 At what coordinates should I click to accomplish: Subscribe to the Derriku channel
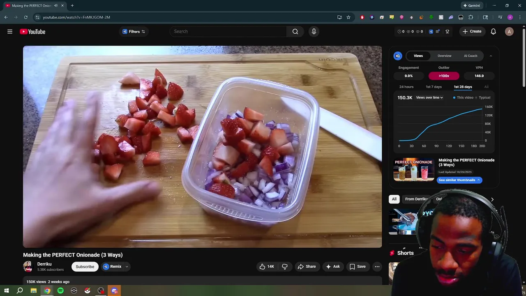85,267
